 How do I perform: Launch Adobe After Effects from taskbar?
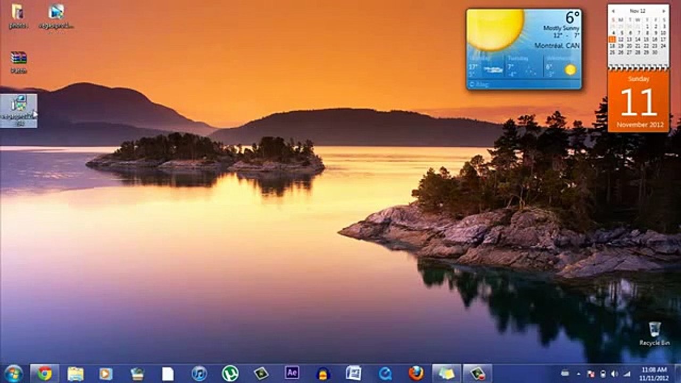292,373
